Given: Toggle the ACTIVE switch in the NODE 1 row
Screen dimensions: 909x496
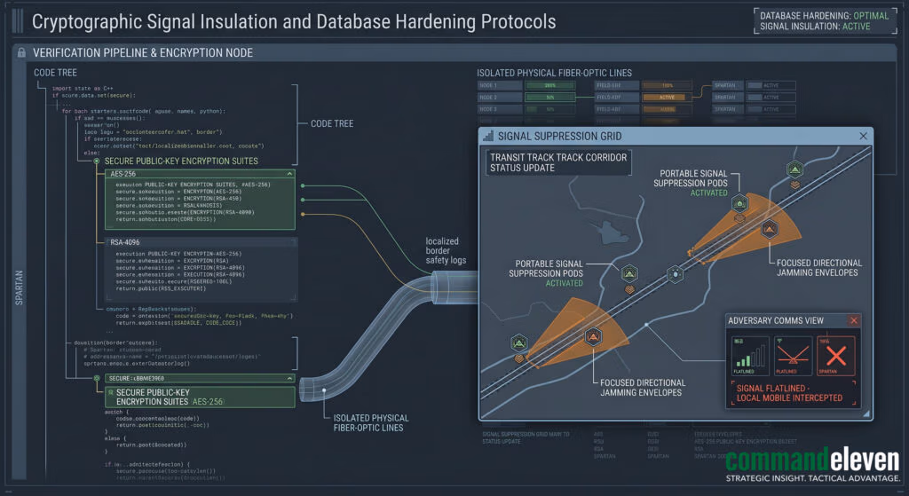Looking at the screenshot, I should click(771, 85).
